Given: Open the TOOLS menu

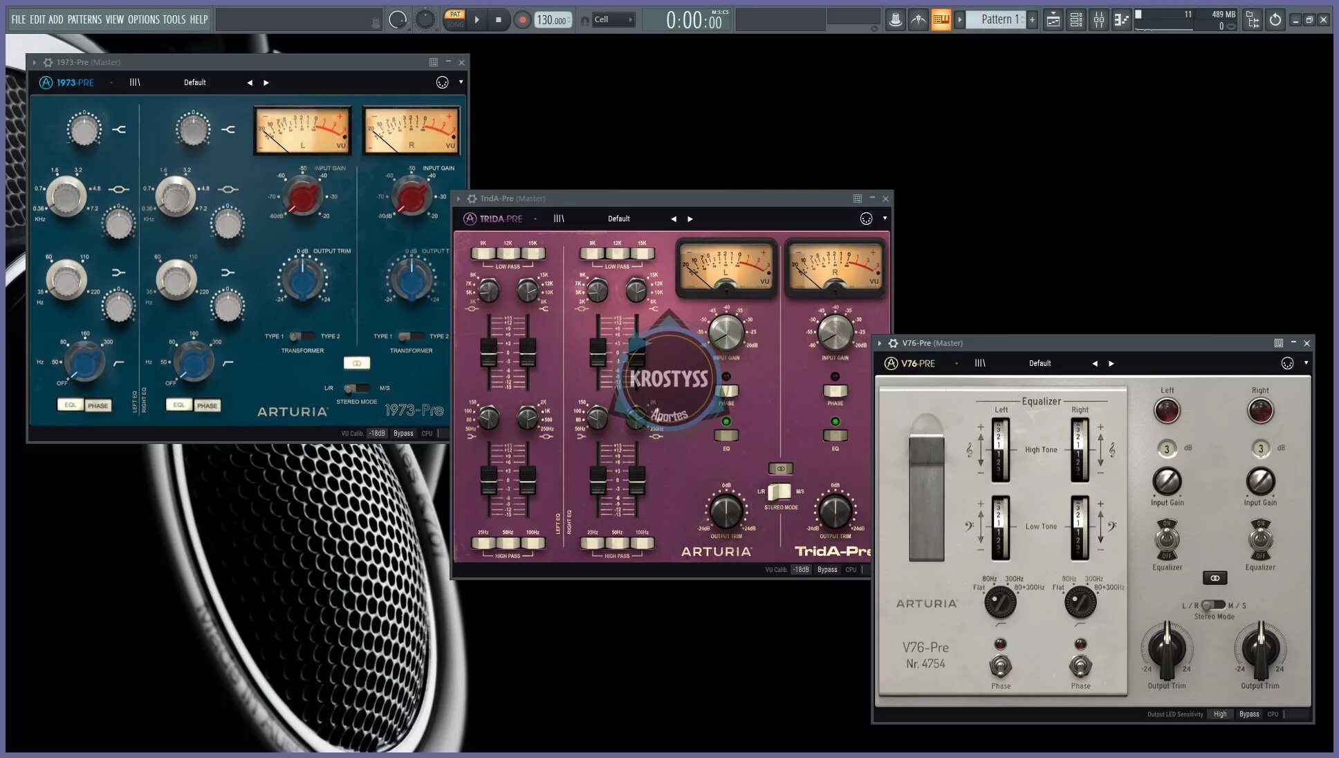Looking at the screenshot, I should [174, 19].
